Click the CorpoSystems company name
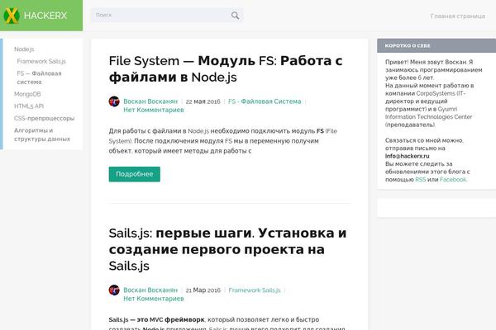 436,93
